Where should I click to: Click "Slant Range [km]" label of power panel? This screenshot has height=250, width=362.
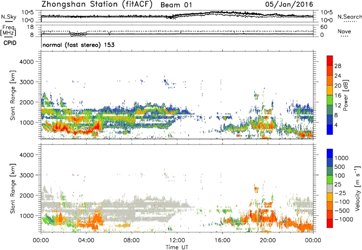tap(13, 95)
